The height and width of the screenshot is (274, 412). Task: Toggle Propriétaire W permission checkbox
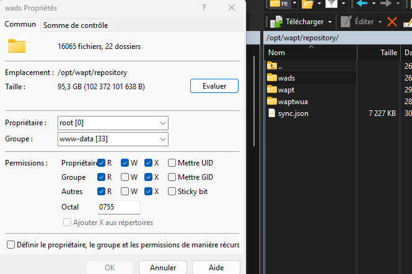click(125, 163)
